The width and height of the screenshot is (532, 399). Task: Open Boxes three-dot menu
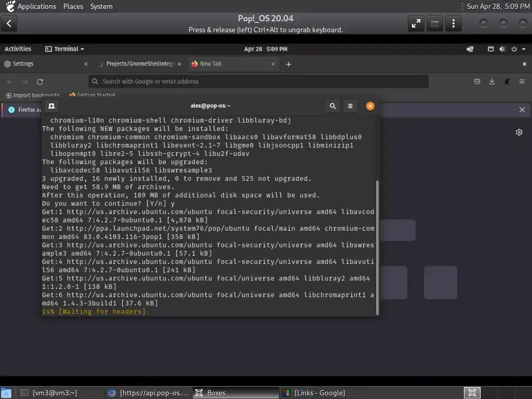pyautogui.click(x=453, y=23)
